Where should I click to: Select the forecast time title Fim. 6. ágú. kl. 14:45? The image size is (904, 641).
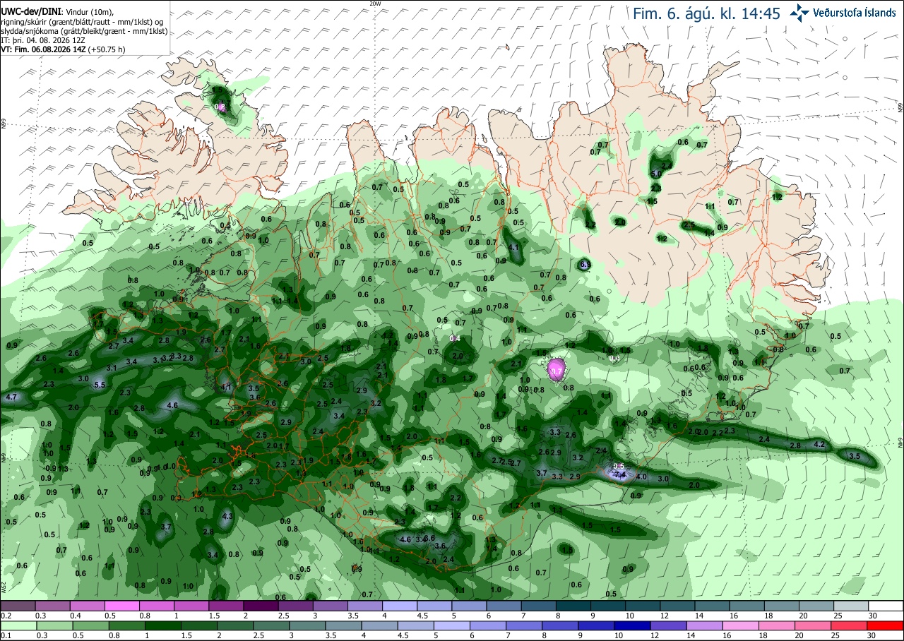point(706,13)
